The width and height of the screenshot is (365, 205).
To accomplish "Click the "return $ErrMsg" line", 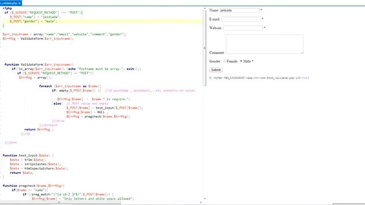I will click(39, 129).
